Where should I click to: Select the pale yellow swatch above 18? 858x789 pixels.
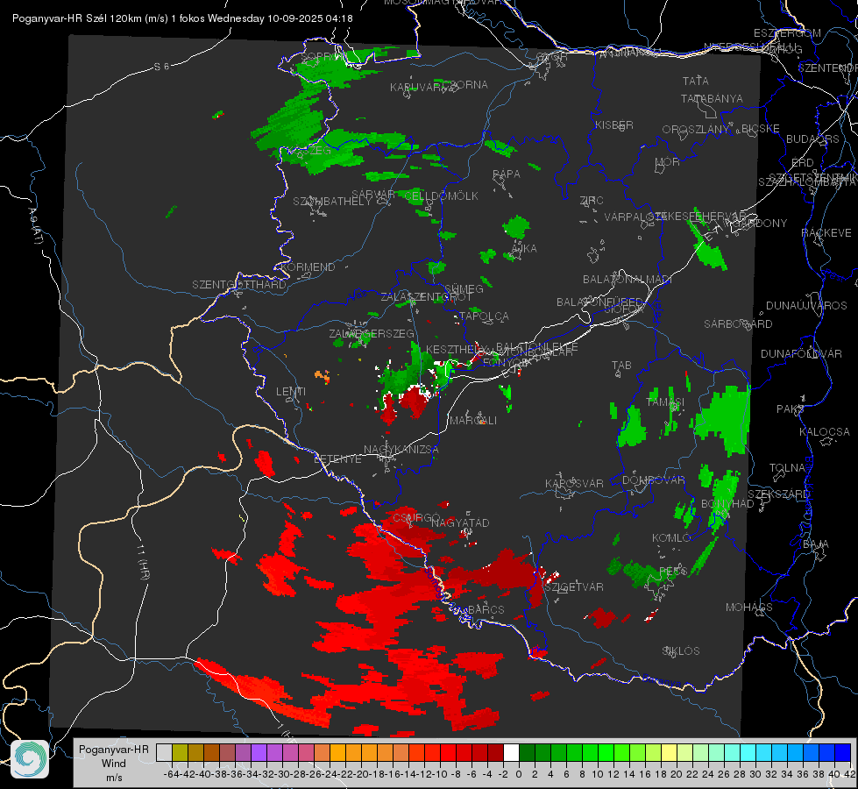tap(670, 752)
